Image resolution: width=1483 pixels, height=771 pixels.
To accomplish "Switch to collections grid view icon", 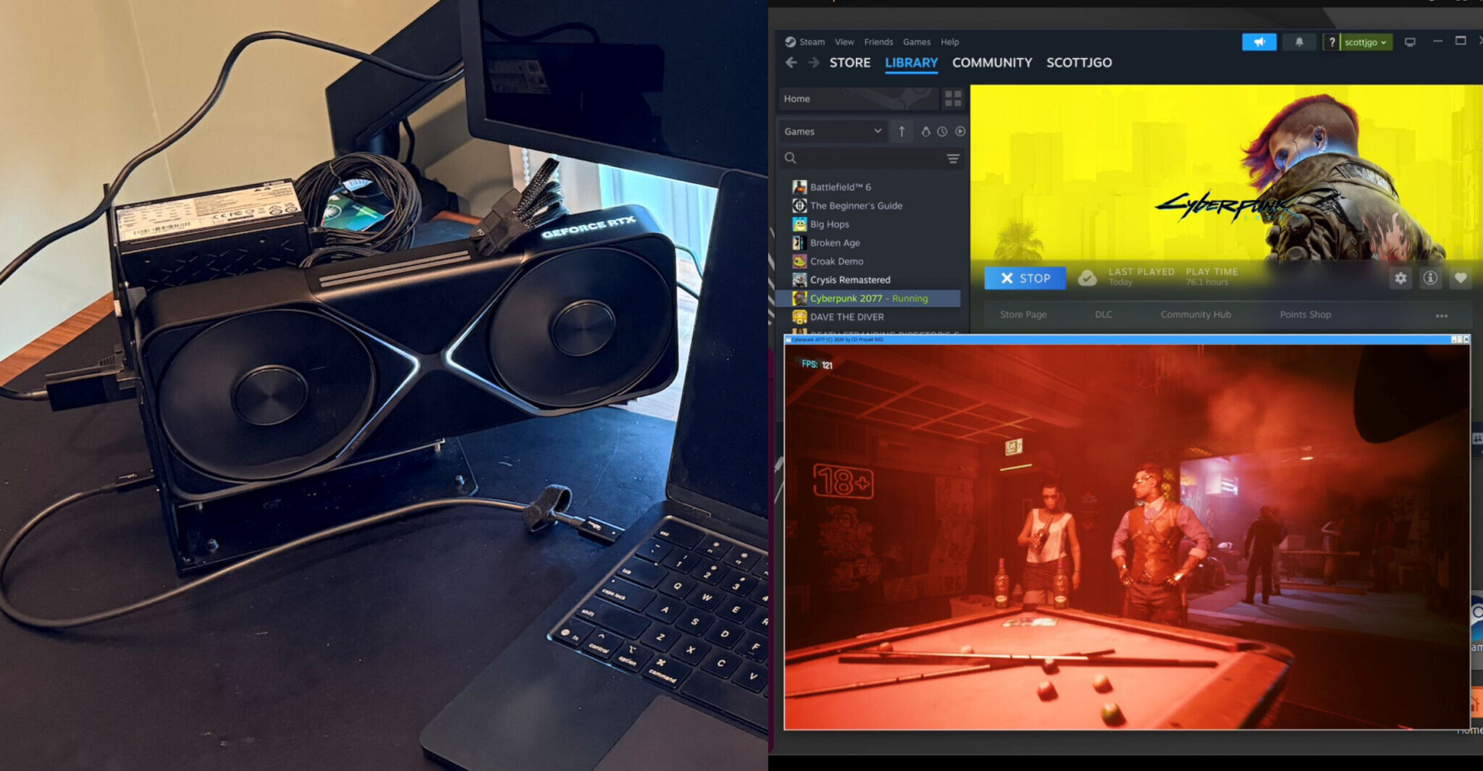I will tap(953, 98).
